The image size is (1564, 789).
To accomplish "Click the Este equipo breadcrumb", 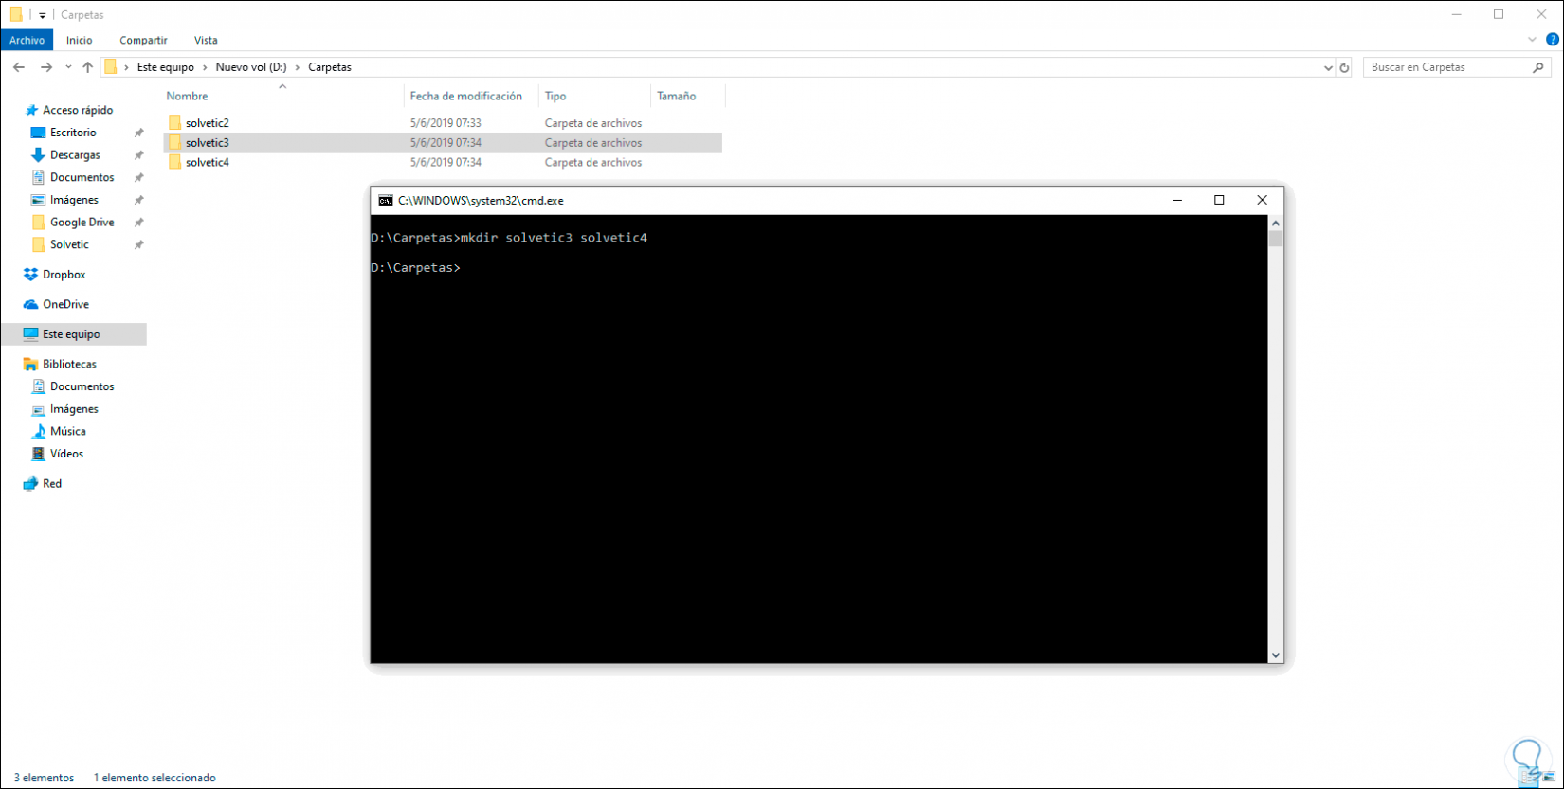I will coord(166,67).
